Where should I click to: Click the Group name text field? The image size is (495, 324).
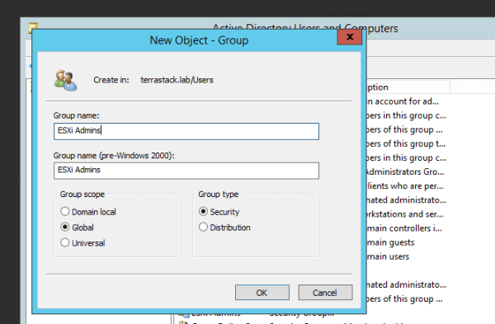tap(186, 131)
